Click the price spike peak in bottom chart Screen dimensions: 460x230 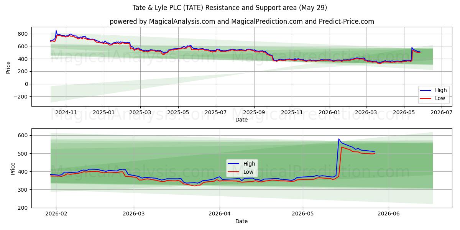coord(339,139)
